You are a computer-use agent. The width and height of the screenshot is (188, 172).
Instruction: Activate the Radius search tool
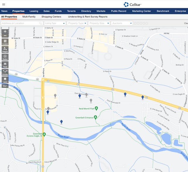tap(5, 57)
